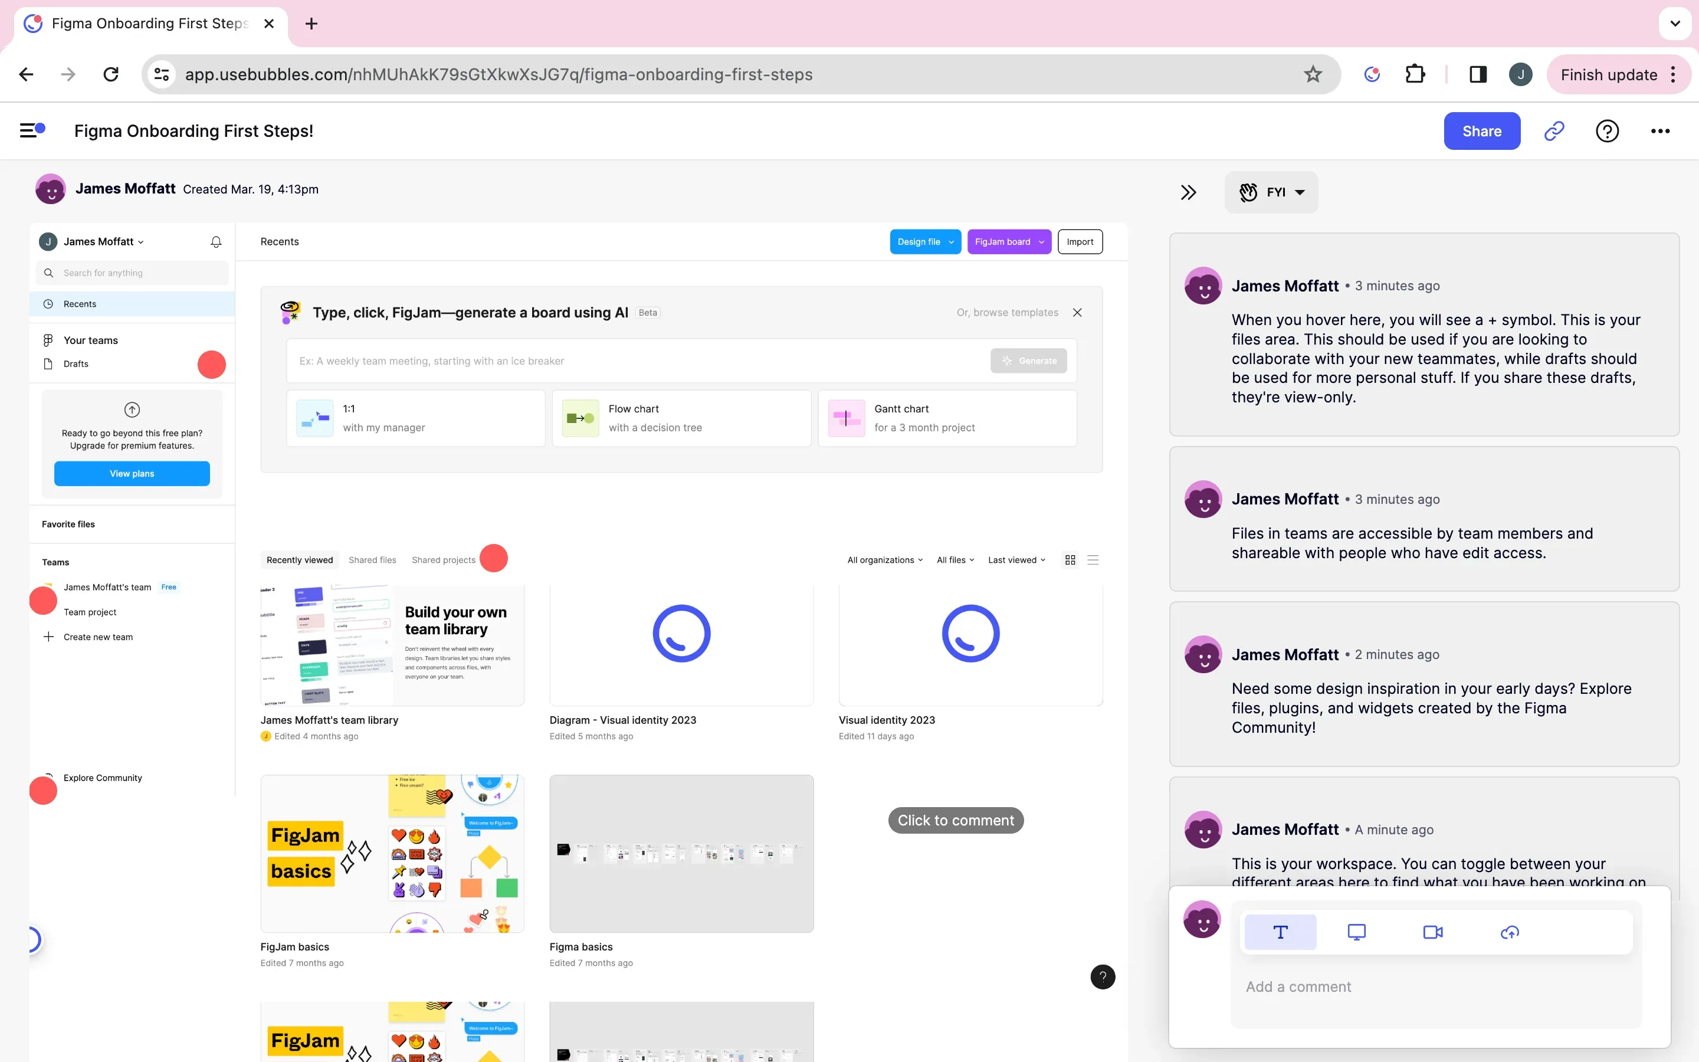Collapse the comments panel with double chevron
This screenshot has height=1062, width=1699.
click(1188, 192)
